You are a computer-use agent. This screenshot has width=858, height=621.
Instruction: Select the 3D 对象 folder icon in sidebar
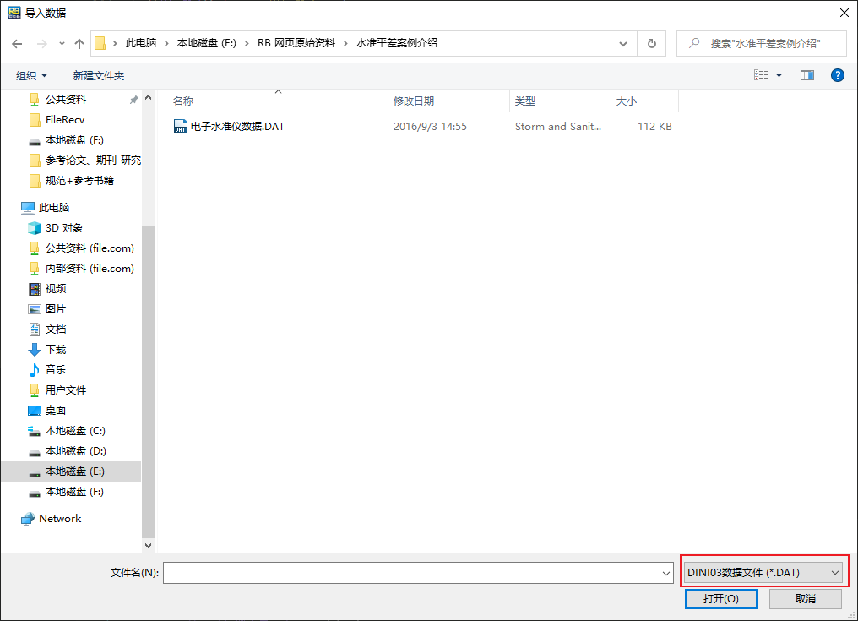pos(35,227)
